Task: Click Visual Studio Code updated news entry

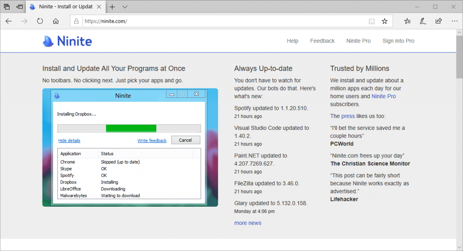Action: click(x=272, y=132)
